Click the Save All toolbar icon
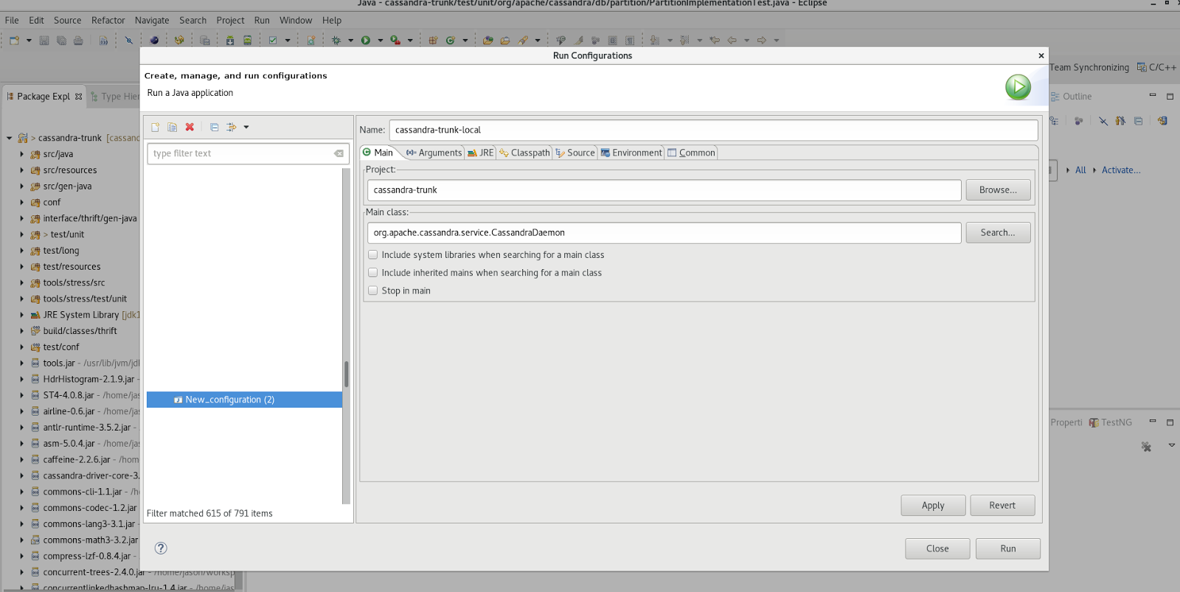Viewport: 1180px width, 592px height. pos(61,41)
